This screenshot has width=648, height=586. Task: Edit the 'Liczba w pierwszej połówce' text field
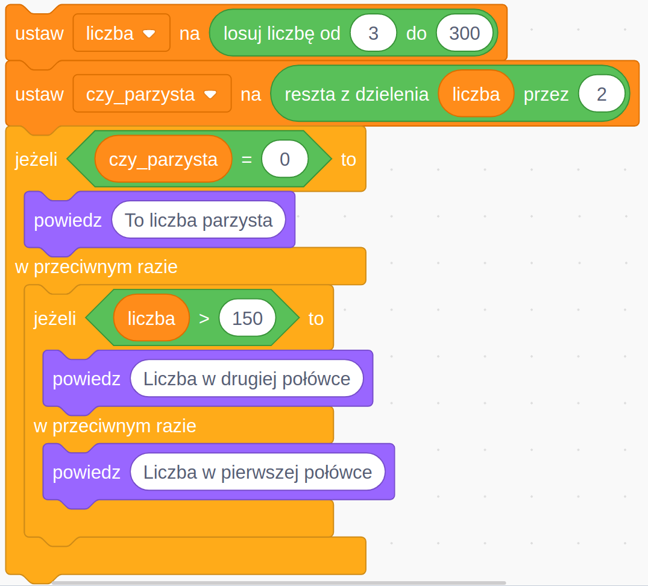point(257,472)
